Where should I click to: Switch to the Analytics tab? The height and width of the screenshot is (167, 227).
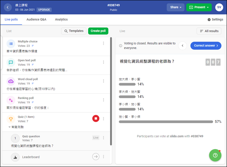coord(61,20)
